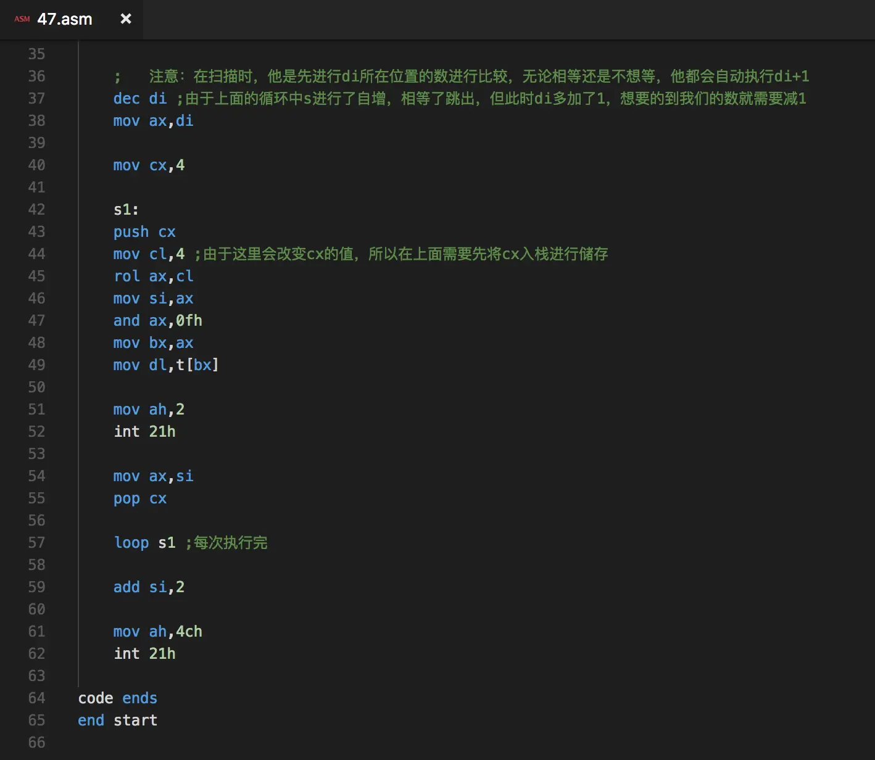This screenshot has height=760, width=875.
Task: Click the 'end start' line
Action: 117,721
